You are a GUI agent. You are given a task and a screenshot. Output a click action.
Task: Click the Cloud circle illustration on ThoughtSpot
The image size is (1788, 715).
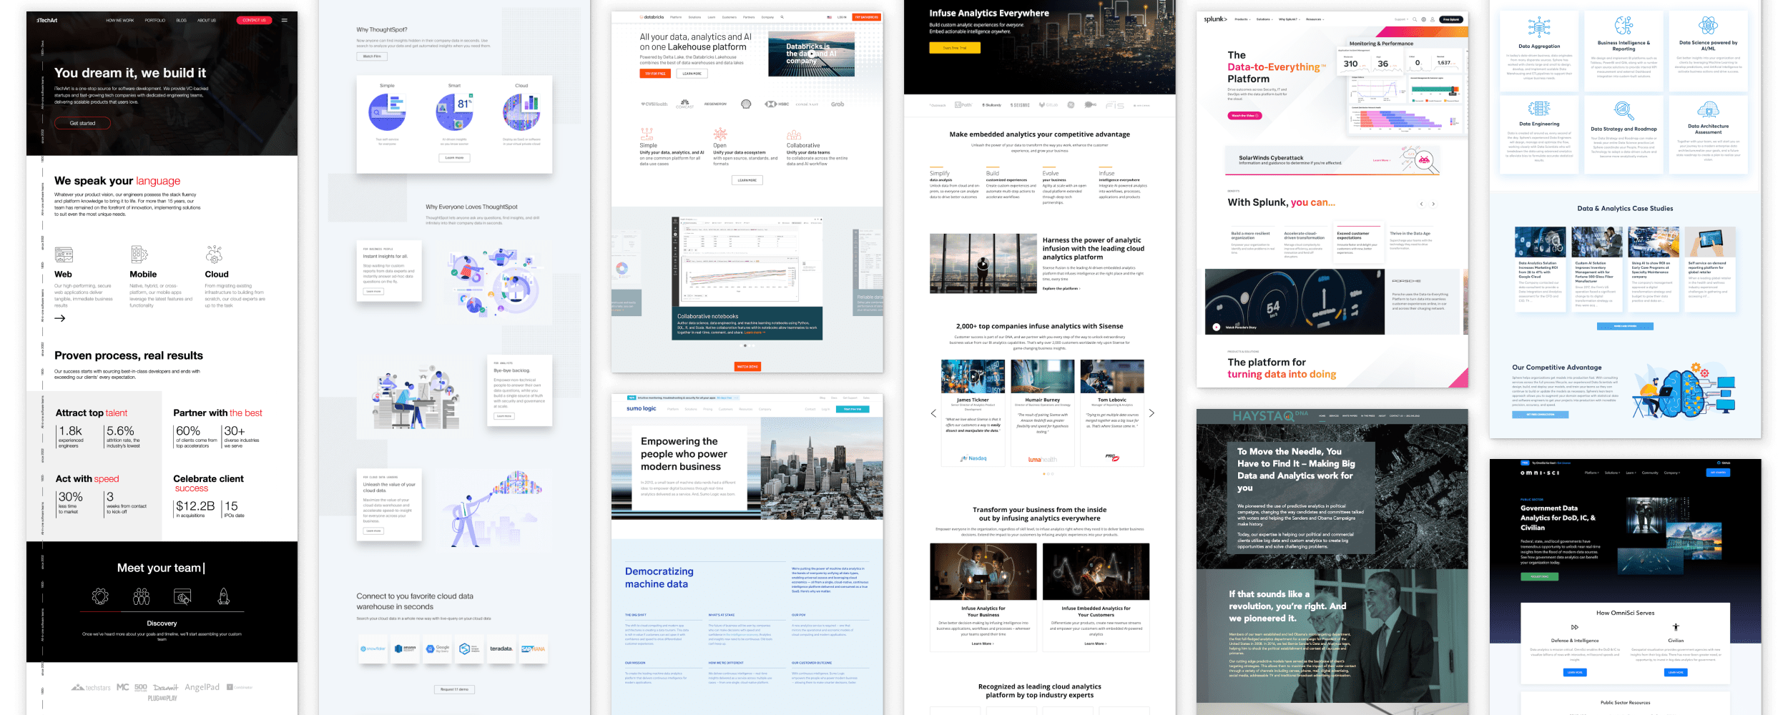(x=521, y=112)
